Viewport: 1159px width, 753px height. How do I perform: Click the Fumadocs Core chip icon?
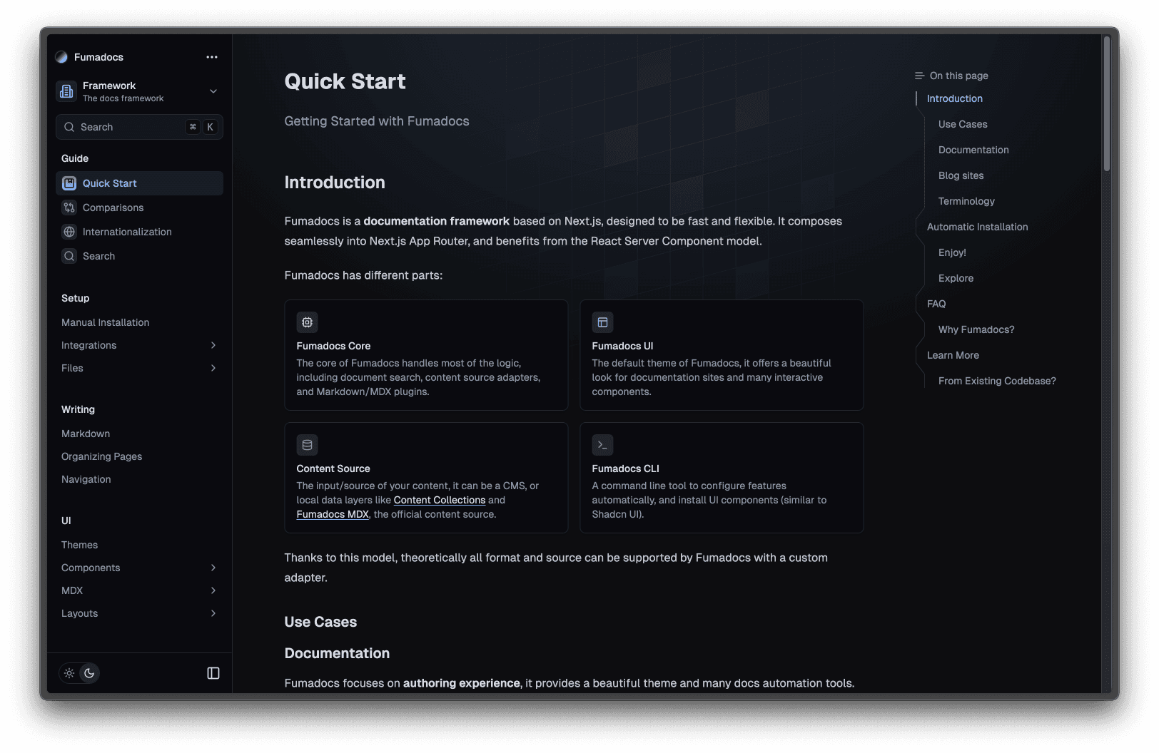[x=307, y=322]
